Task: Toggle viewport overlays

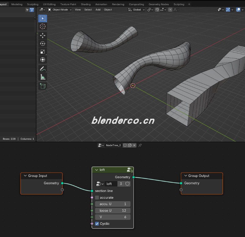Action: click(x=238, y=10)
